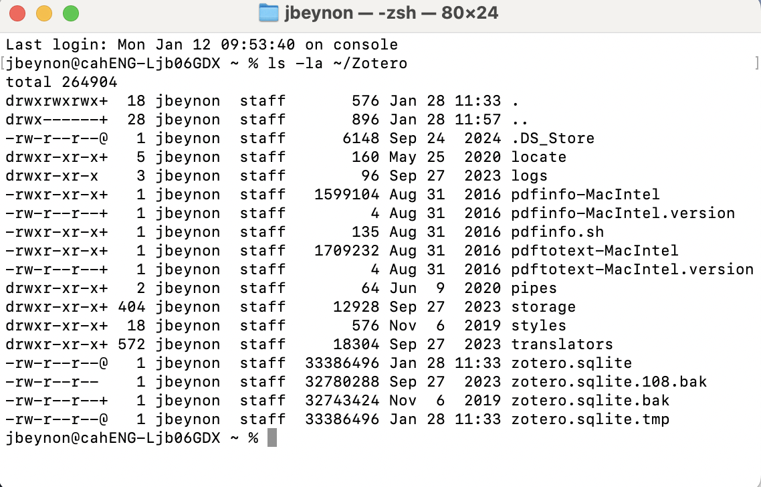Image resolution: width=761 pixels, height=487 pixels.
Task: Click the 'drwx------+' permissions string
Action: pos(57,120)
